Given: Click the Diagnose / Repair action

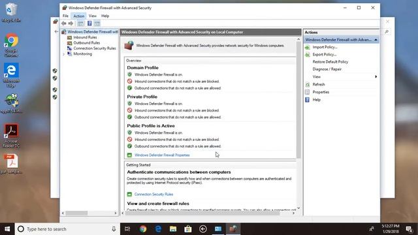Looking at the screenshot, I should click(x=327, y=69).
